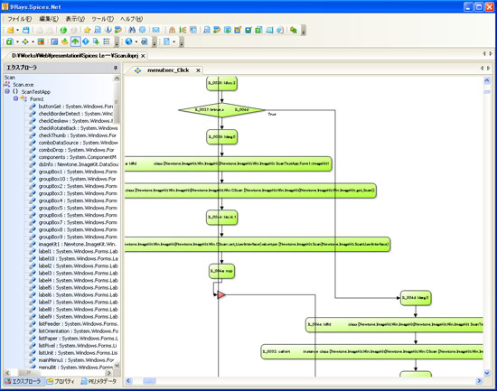Close the Scan.iloprj project tab
This screenshot has width=497, height=391.
[x=143, y=56]
